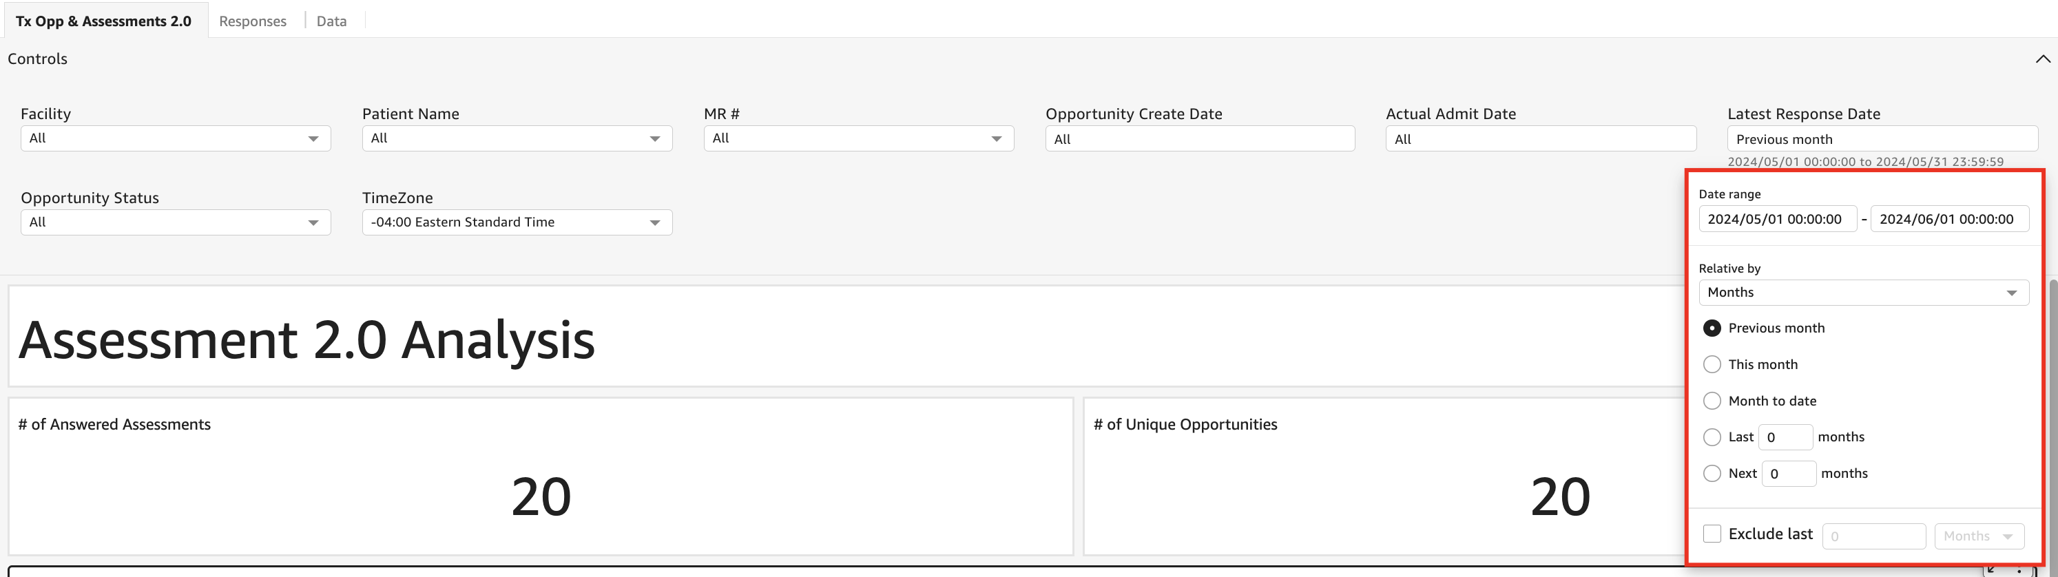This screenshot has height=577, width=2058.
Task: Click the Latest Response Date field
Action: [1882, 139]
